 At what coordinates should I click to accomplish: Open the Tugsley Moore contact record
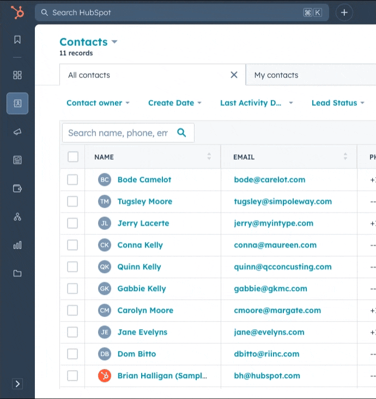[x=145, y=202]
